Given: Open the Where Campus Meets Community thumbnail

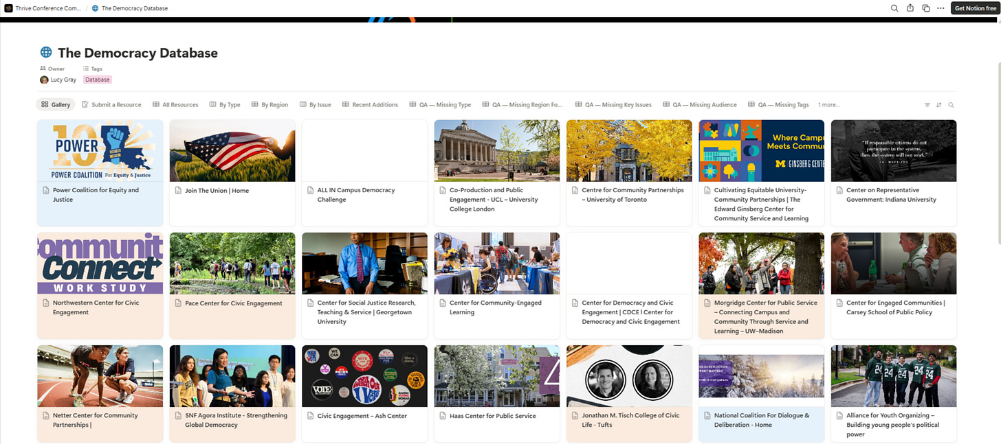Looking at the screenshot, I should 761,150.
